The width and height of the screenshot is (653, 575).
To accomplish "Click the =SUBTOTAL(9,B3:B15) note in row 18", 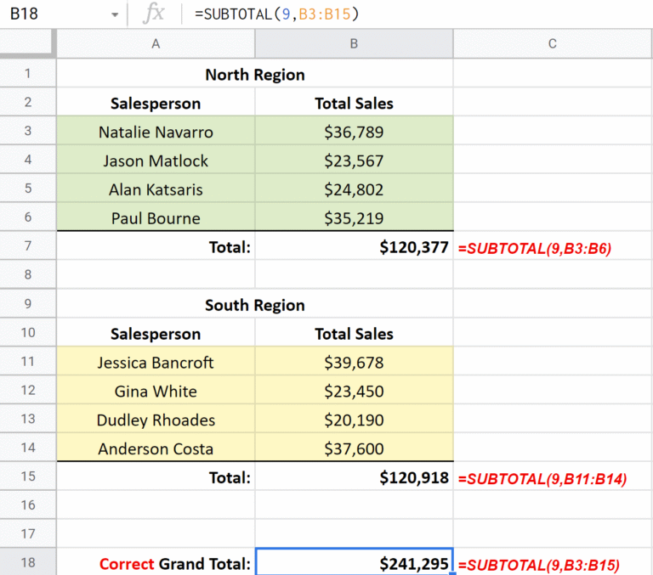I will click(x=553, y=562).
